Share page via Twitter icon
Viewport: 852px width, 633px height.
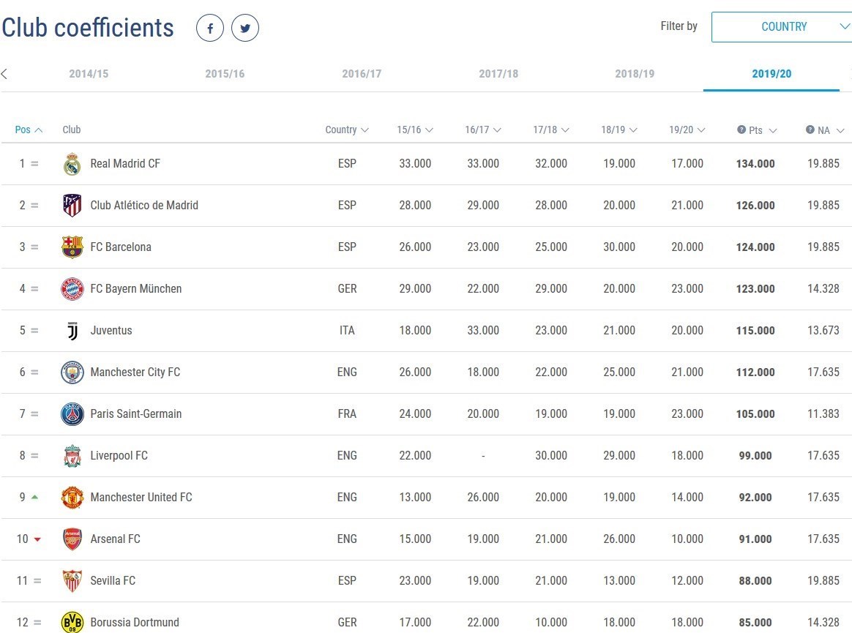click(245, 29)
